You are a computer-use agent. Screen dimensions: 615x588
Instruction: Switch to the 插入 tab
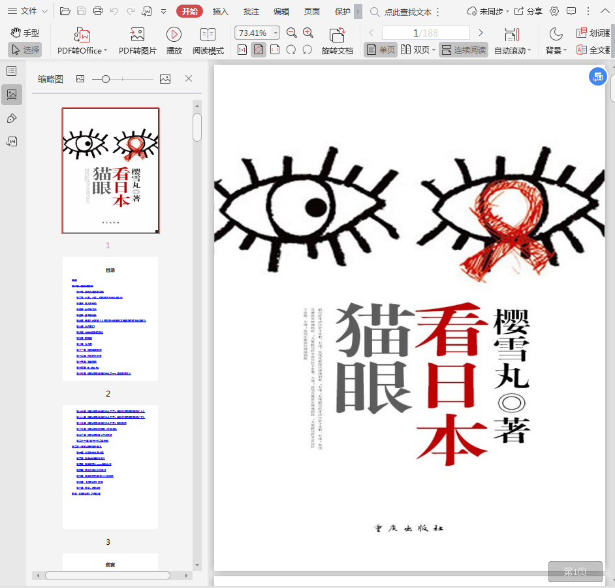220,11
